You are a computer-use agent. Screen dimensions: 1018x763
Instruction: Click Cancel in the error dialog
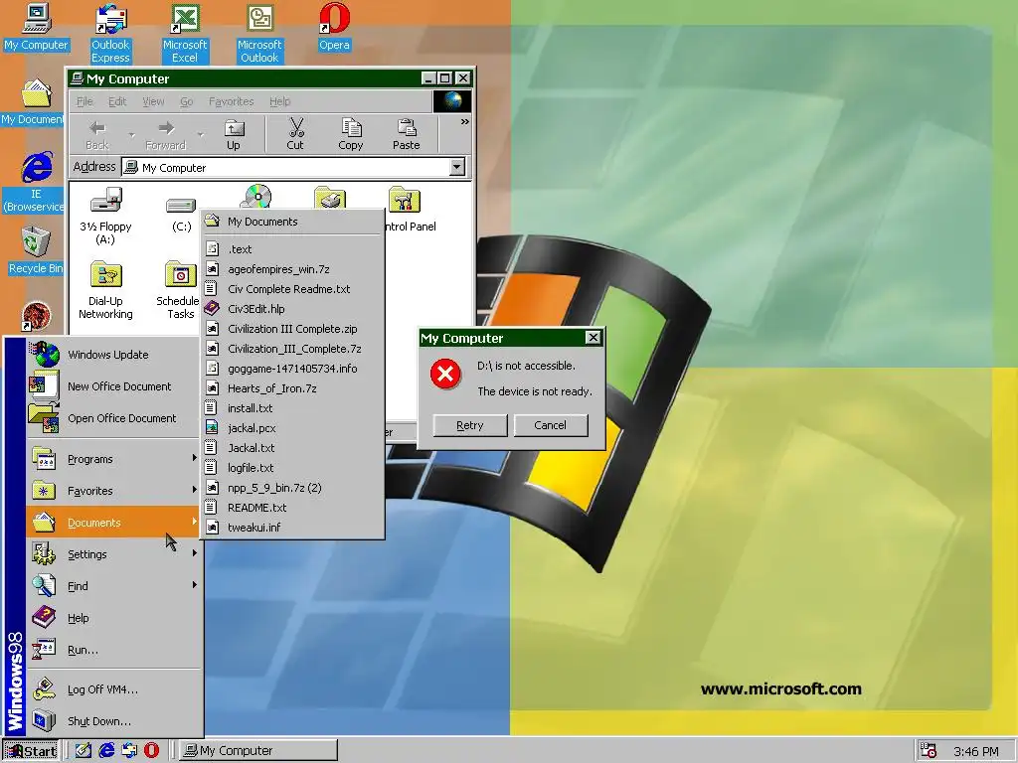[x=551, y=425]
